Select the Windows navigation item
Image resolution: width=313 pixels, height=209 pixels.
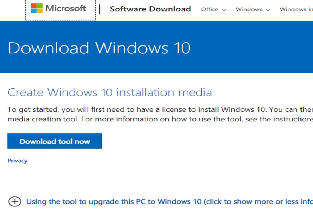[x=249, y=9]
